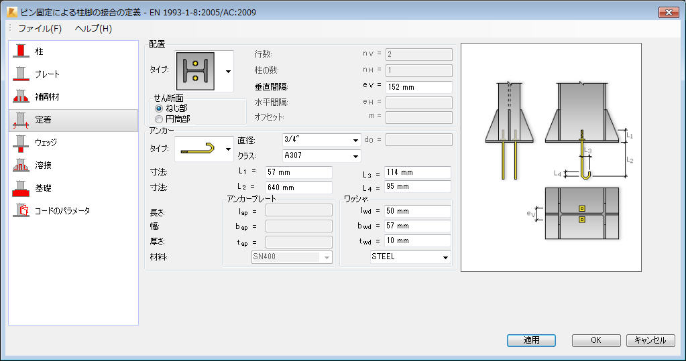This screenshot has width=686, height=361.
Task: Open the ヘルプ(H) menu
Action: click(x=93, y=29)
